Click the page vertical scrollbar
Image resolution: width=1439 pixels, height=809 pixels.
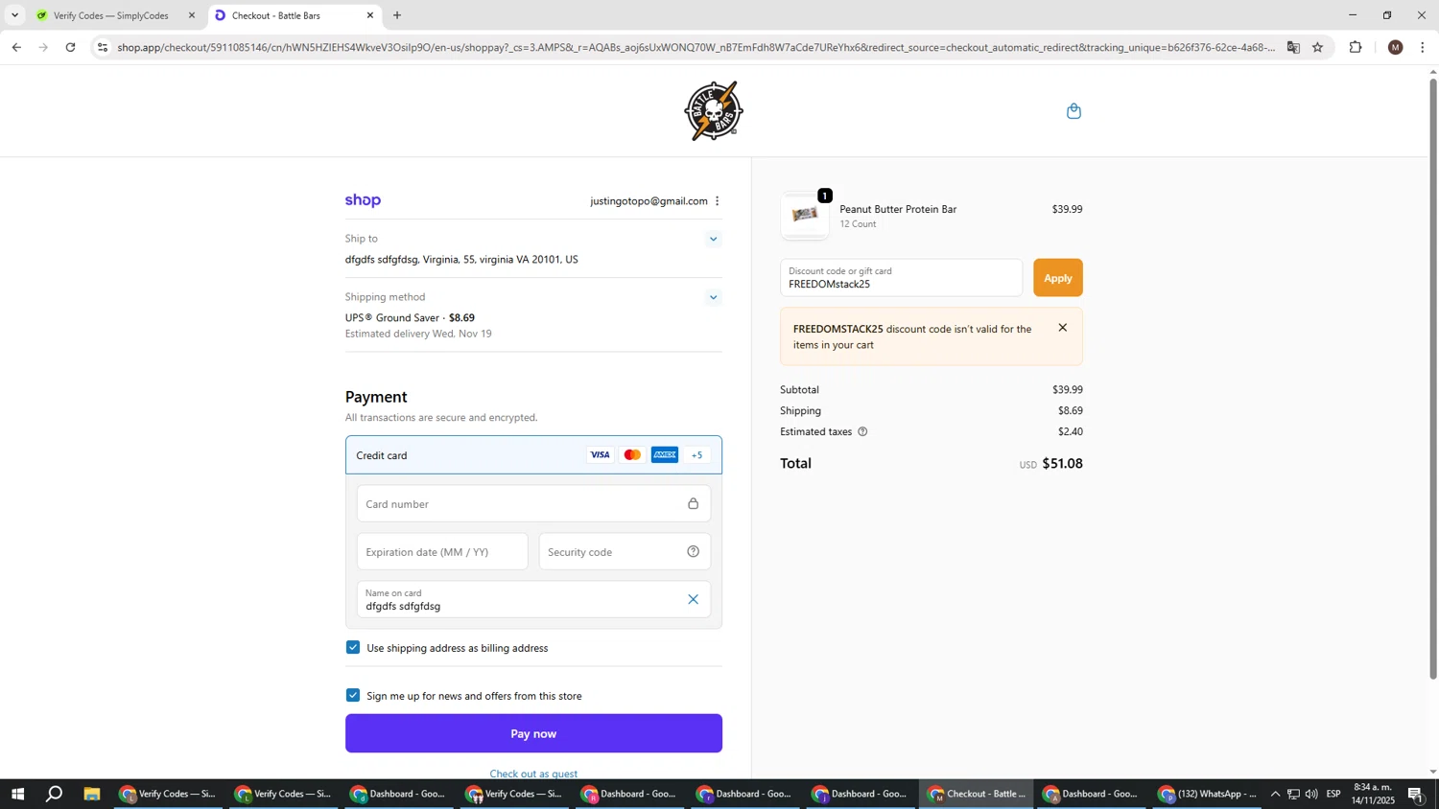(x=1433, y=379)
